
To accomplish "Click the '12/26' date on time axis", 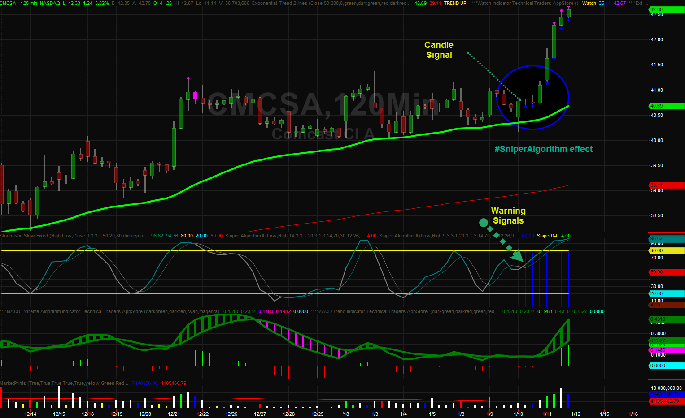I will [x=231, y=414].
